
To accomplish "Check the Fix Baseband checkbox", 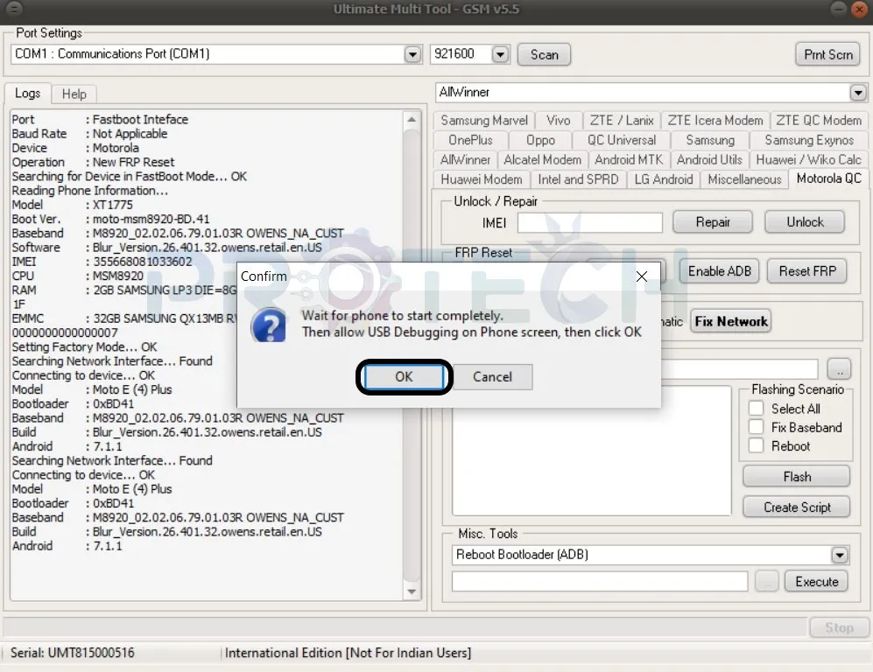I will tap(756, 427).
